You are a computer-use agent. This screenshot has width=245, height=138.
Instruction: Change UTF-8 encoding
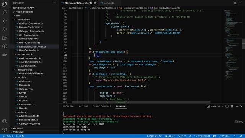(182, 136)
